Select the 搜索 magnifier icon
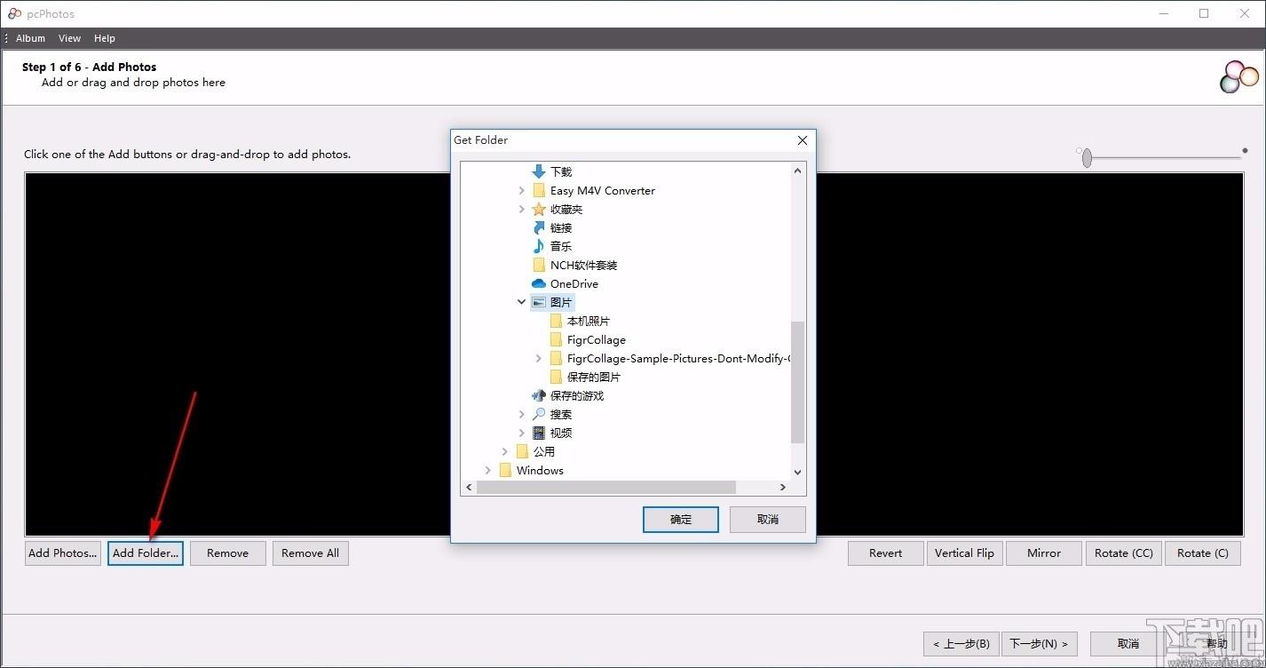The image size is (1266, 668). coord(538,414)
